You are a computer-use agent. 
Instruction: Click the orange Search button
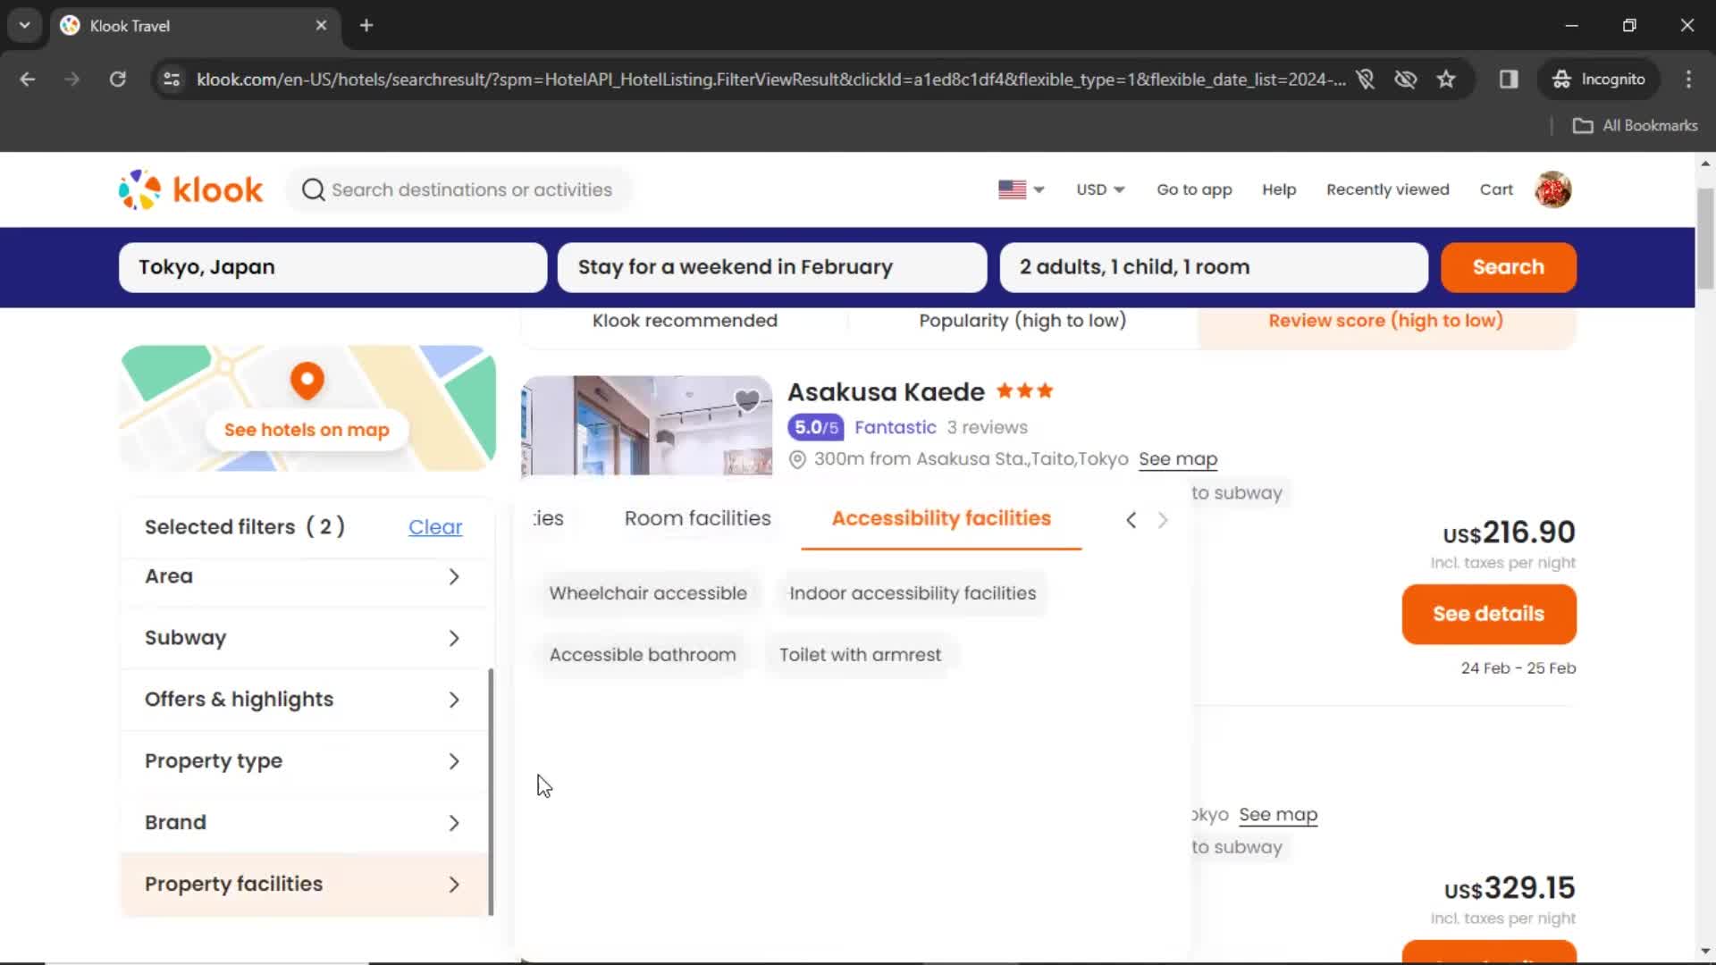click(1508, 267)
